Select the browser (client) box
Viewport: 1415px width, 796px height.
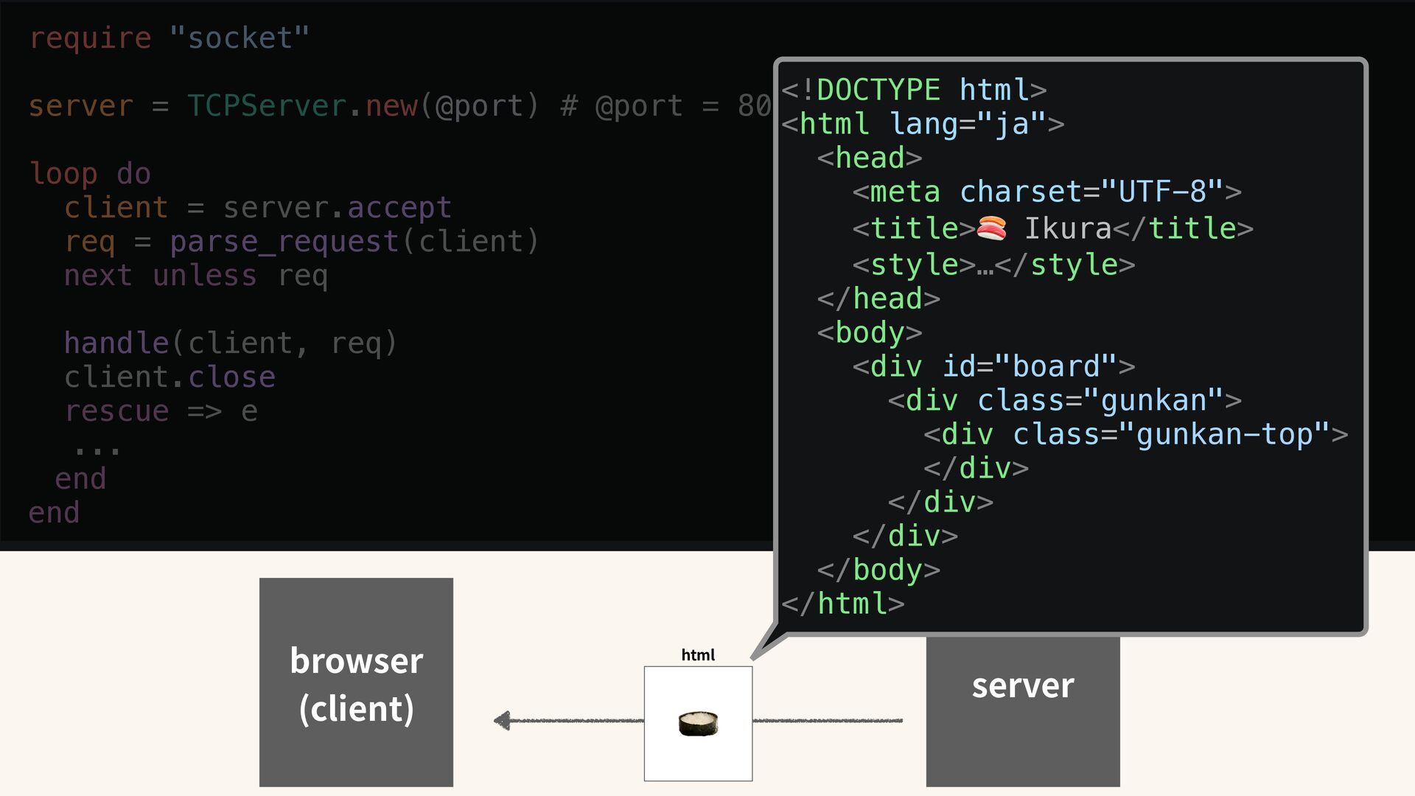(x=356, y=682)
